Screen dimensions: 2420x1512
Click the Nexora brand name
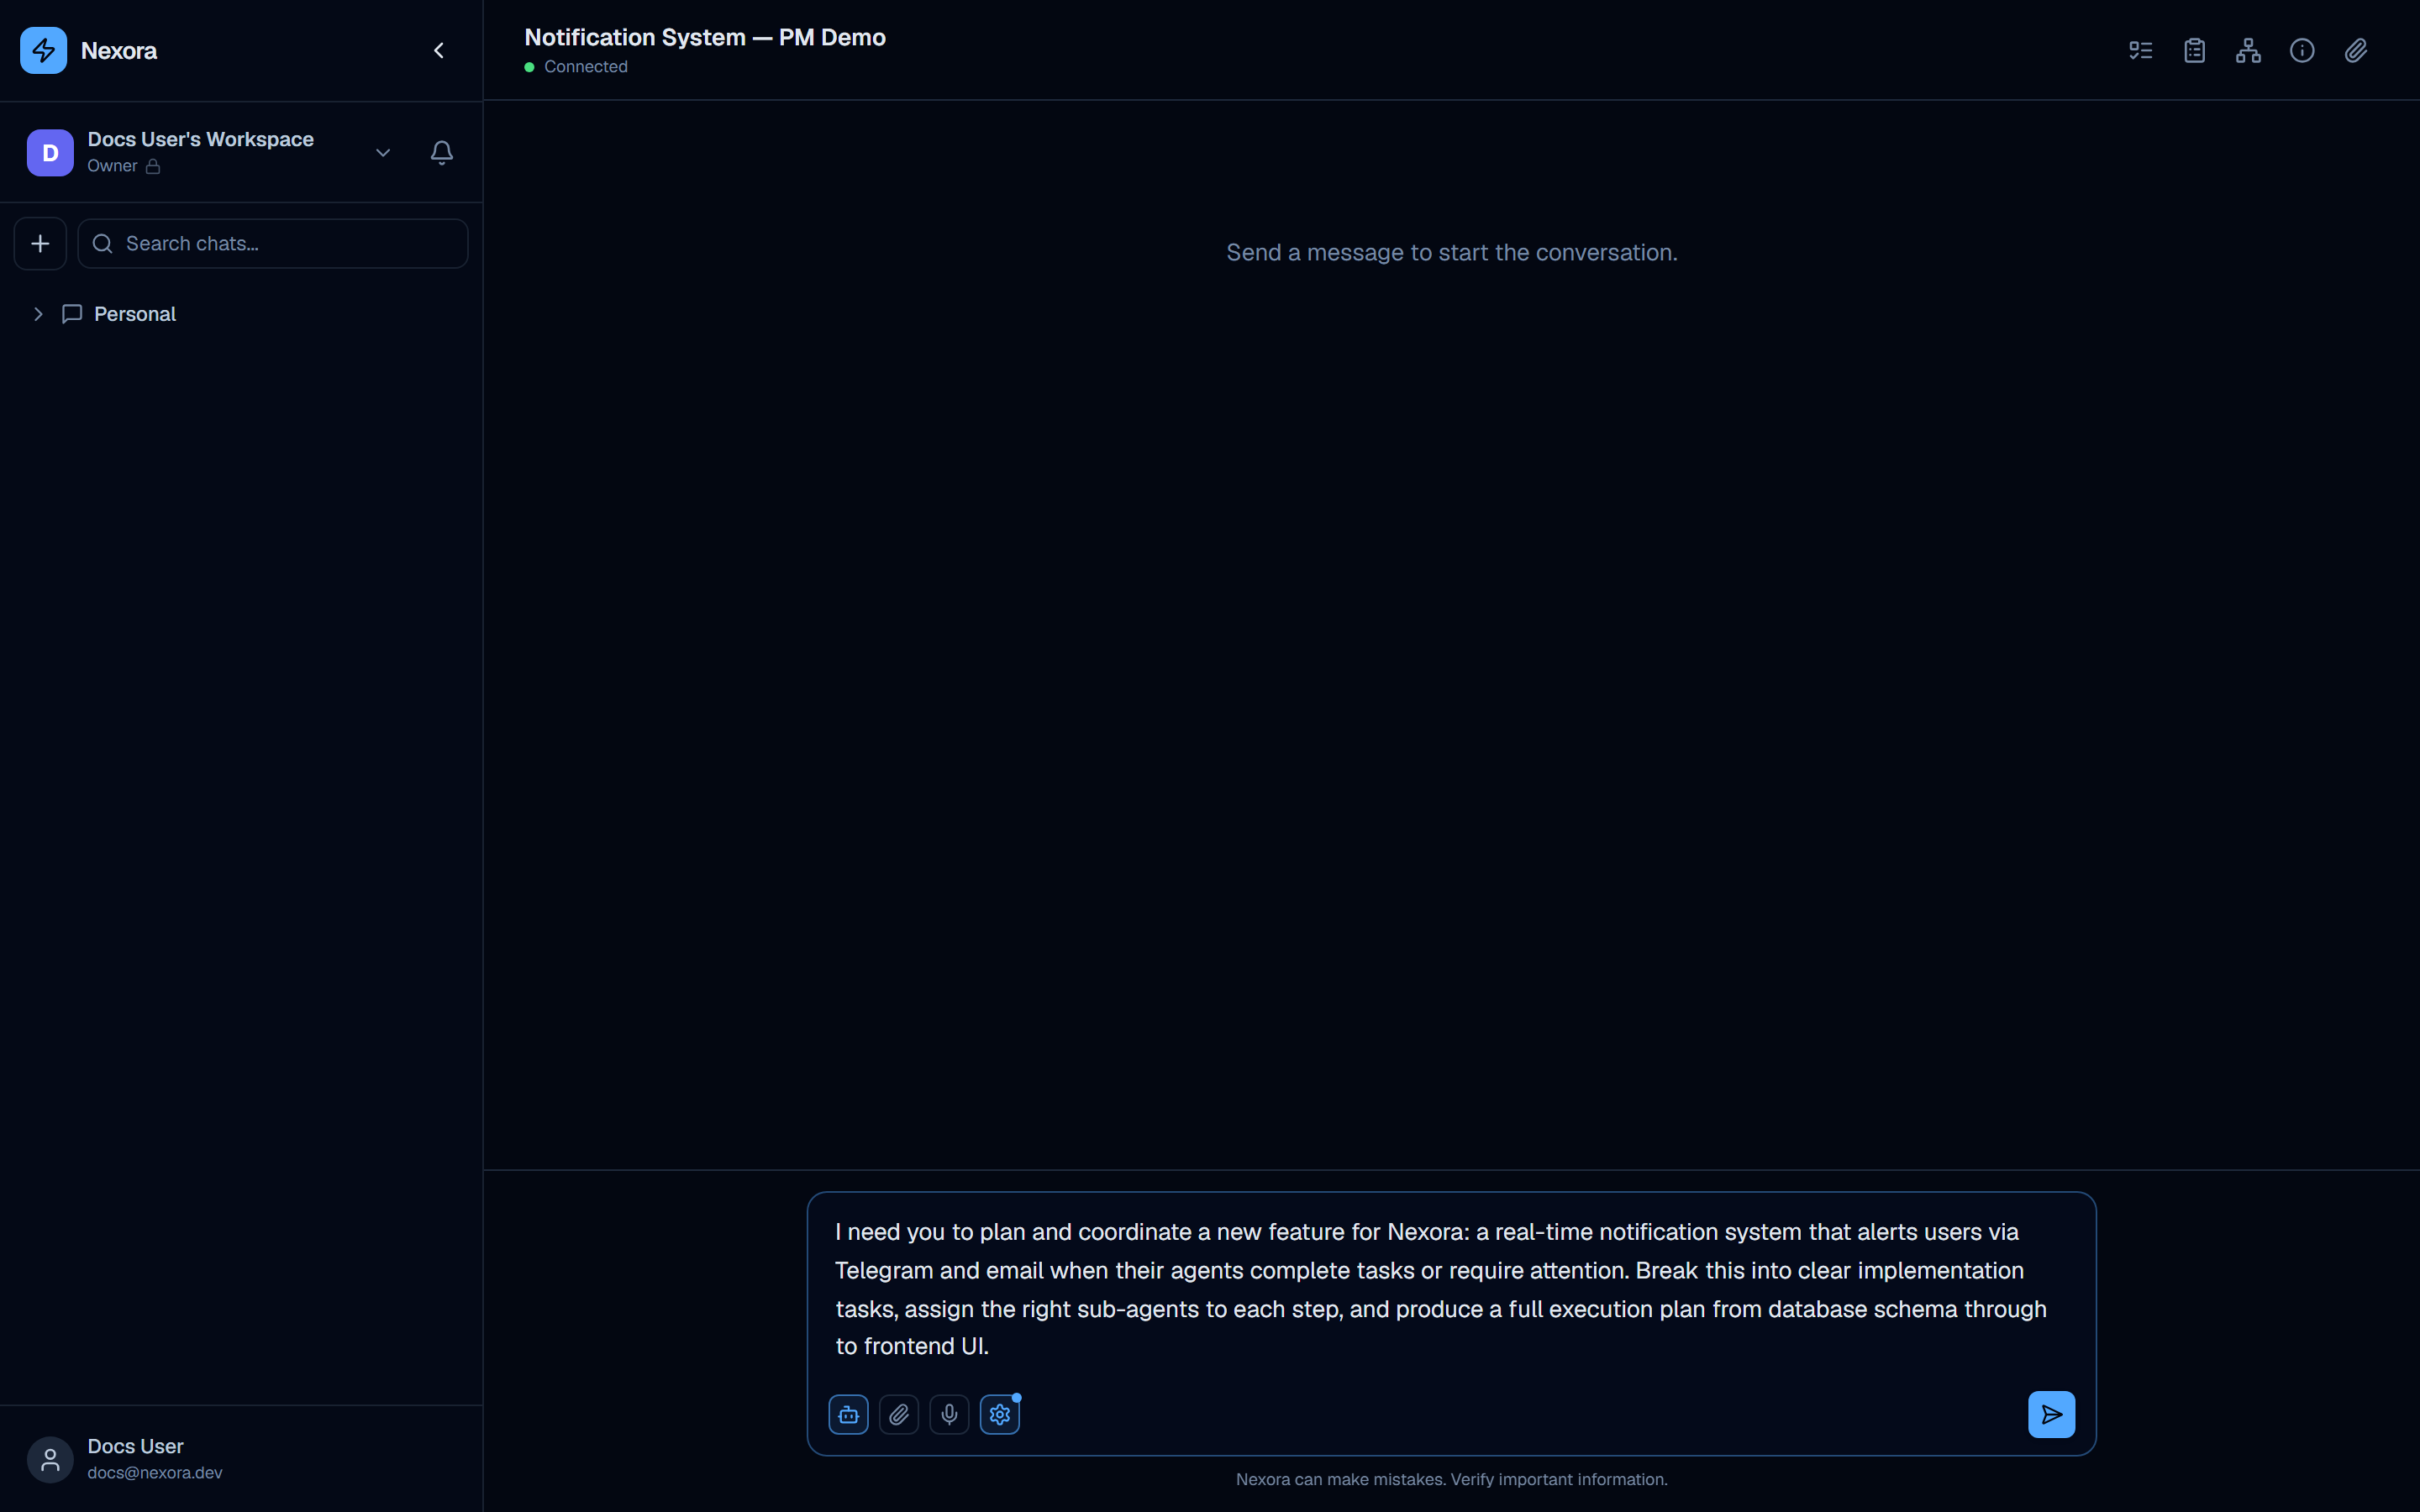(x=119, y=50)
